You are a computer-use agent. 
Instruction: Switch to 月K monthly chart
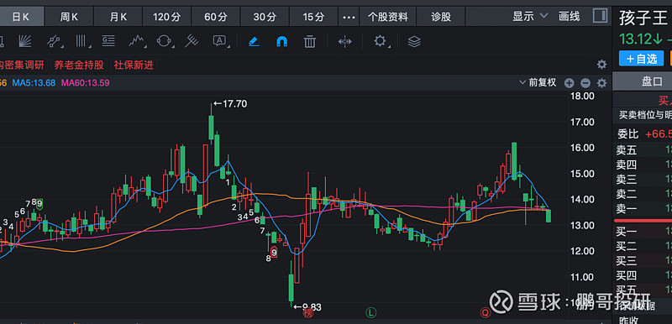click(x=118, y=17)
